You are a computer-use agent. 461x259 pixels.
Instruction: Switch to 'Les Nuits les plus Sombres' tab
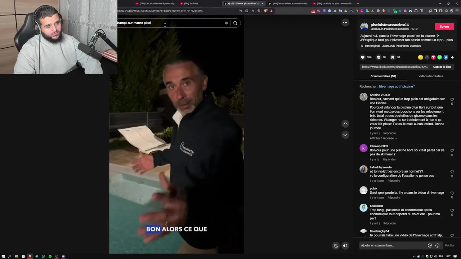point(333,4)
